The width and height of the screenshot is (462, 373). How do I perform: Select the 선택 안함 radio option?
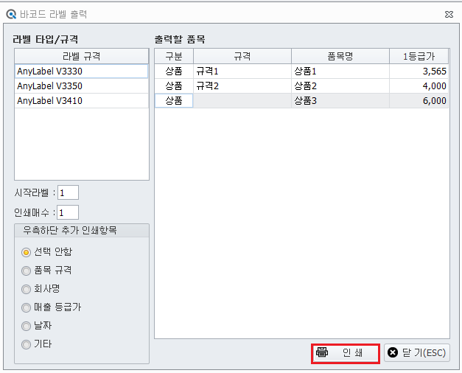pos(27,252)
